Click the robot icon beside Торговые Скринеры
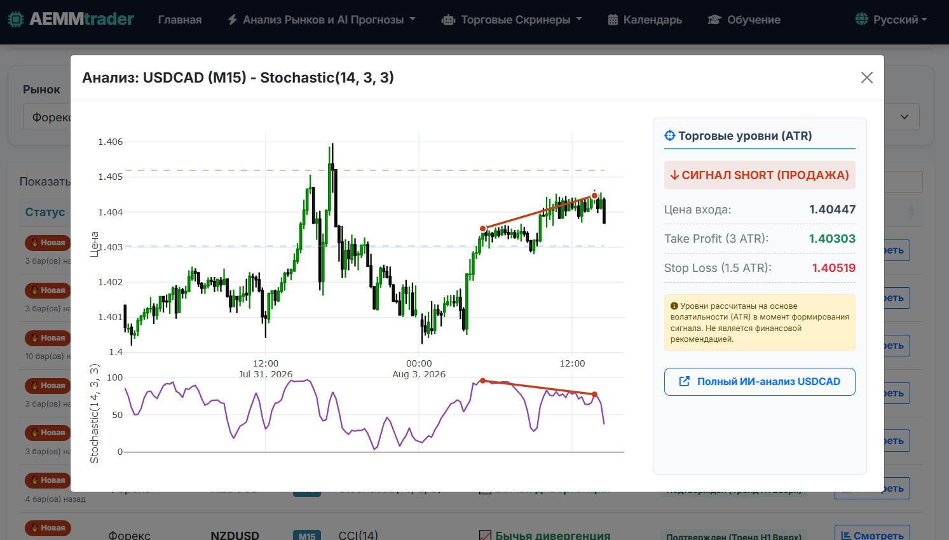949x540 pixels. 448,20
